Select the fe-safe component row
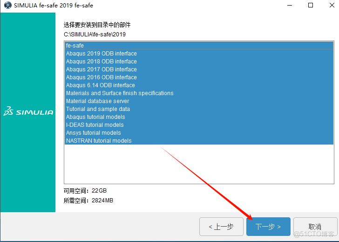339x242 pixels. (199, 45)
